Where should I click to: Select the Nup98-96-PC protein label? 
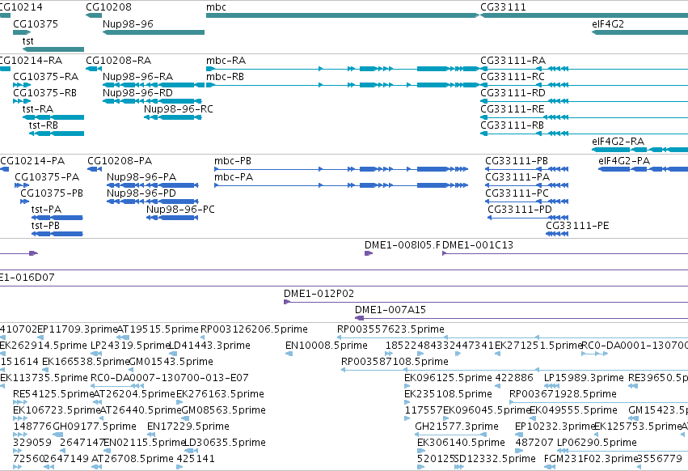[x=180, y=210]
